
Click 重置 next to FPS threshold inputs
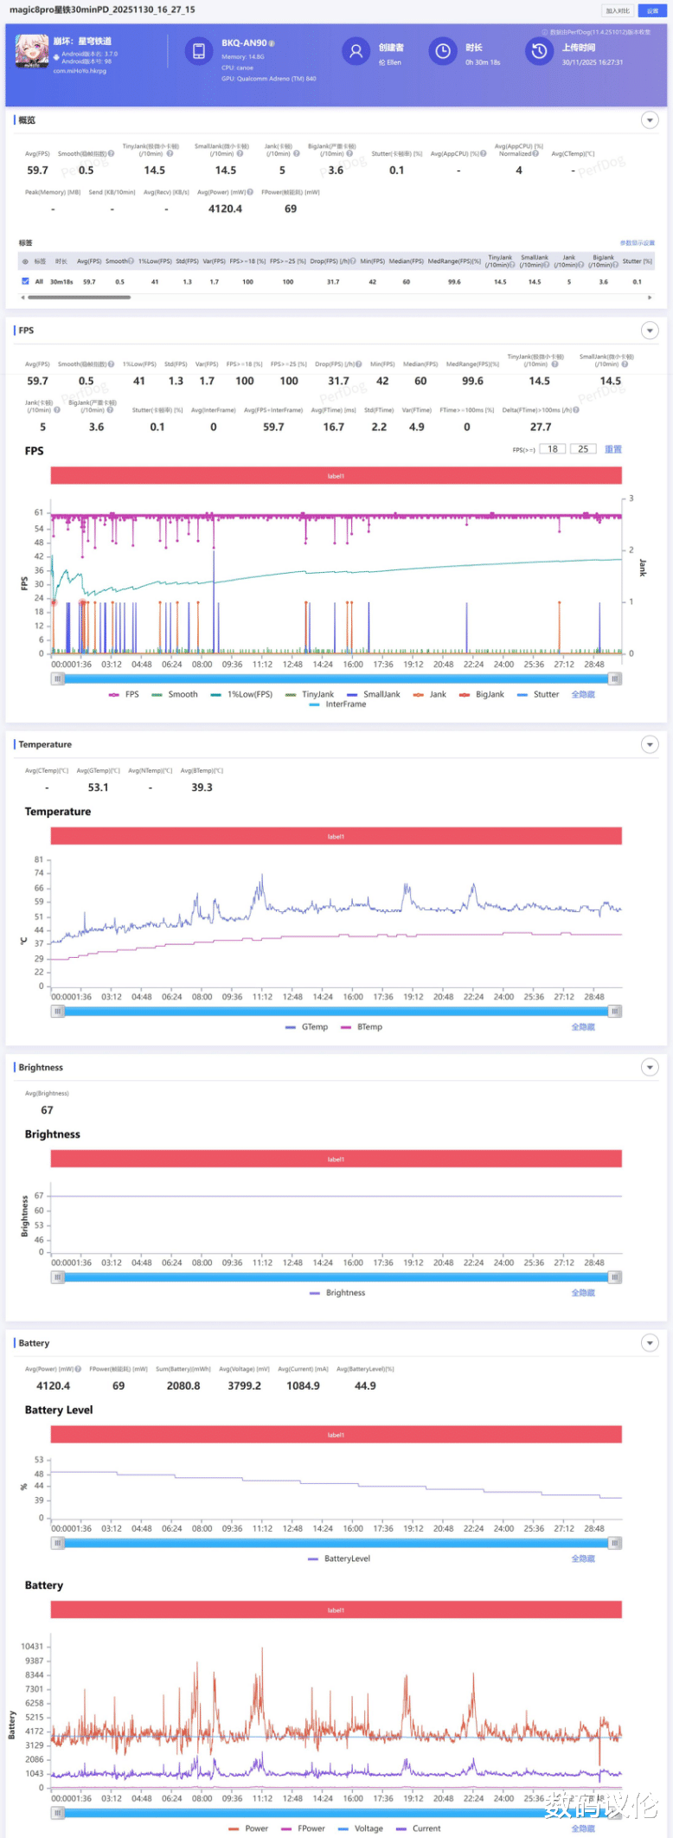click(613, 449)
